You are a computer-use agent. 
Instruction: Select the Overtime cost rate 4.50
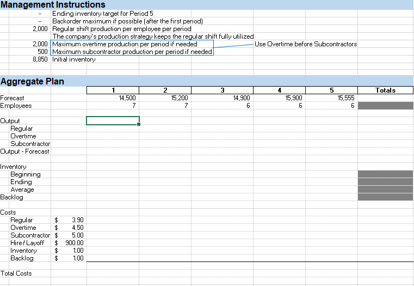tap(78, 228)
